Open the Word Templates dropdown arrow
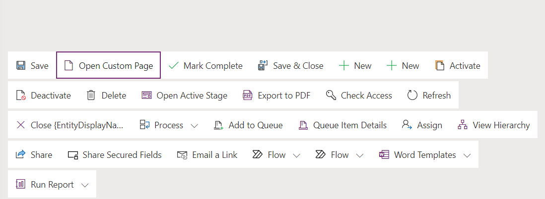545x199 pixels. tap(467, 155)
